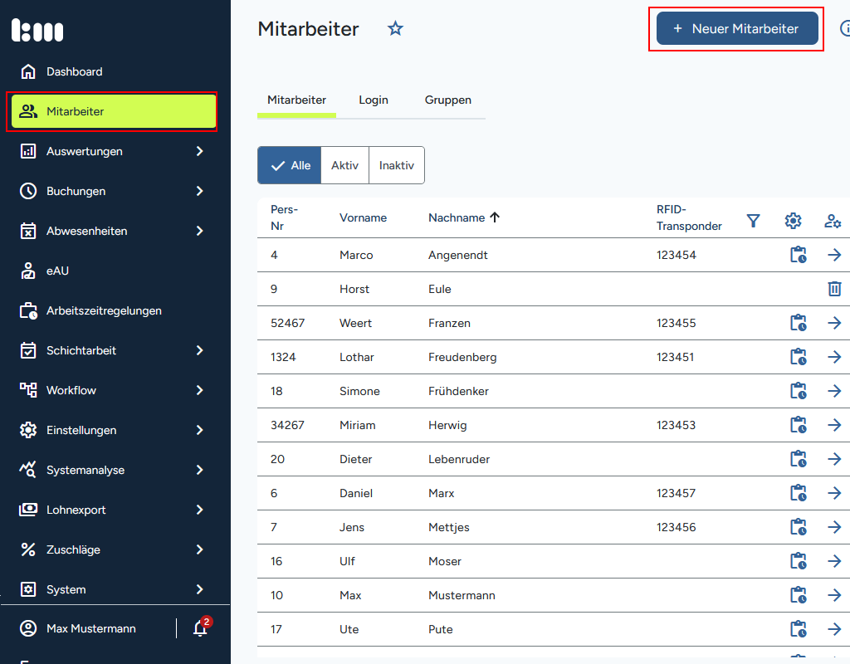Open the Dashboard from the sidebar

tap(74, 71)
